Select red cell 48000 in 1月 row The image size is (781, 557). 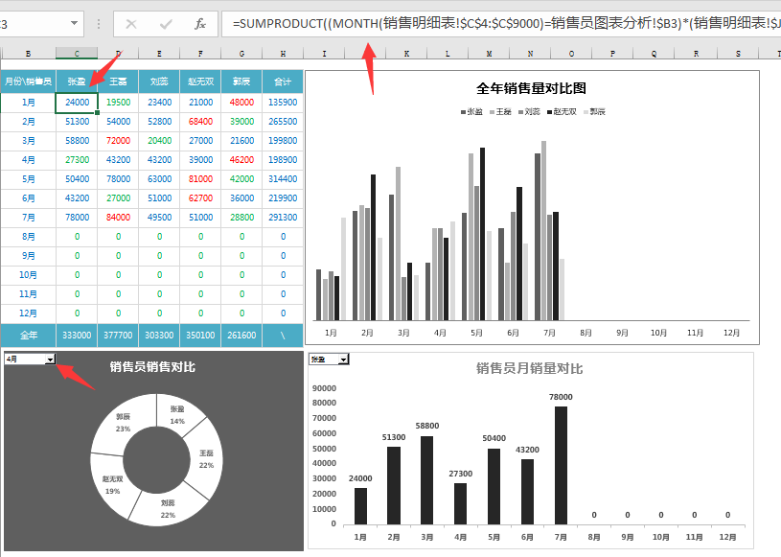click(241, 103)
